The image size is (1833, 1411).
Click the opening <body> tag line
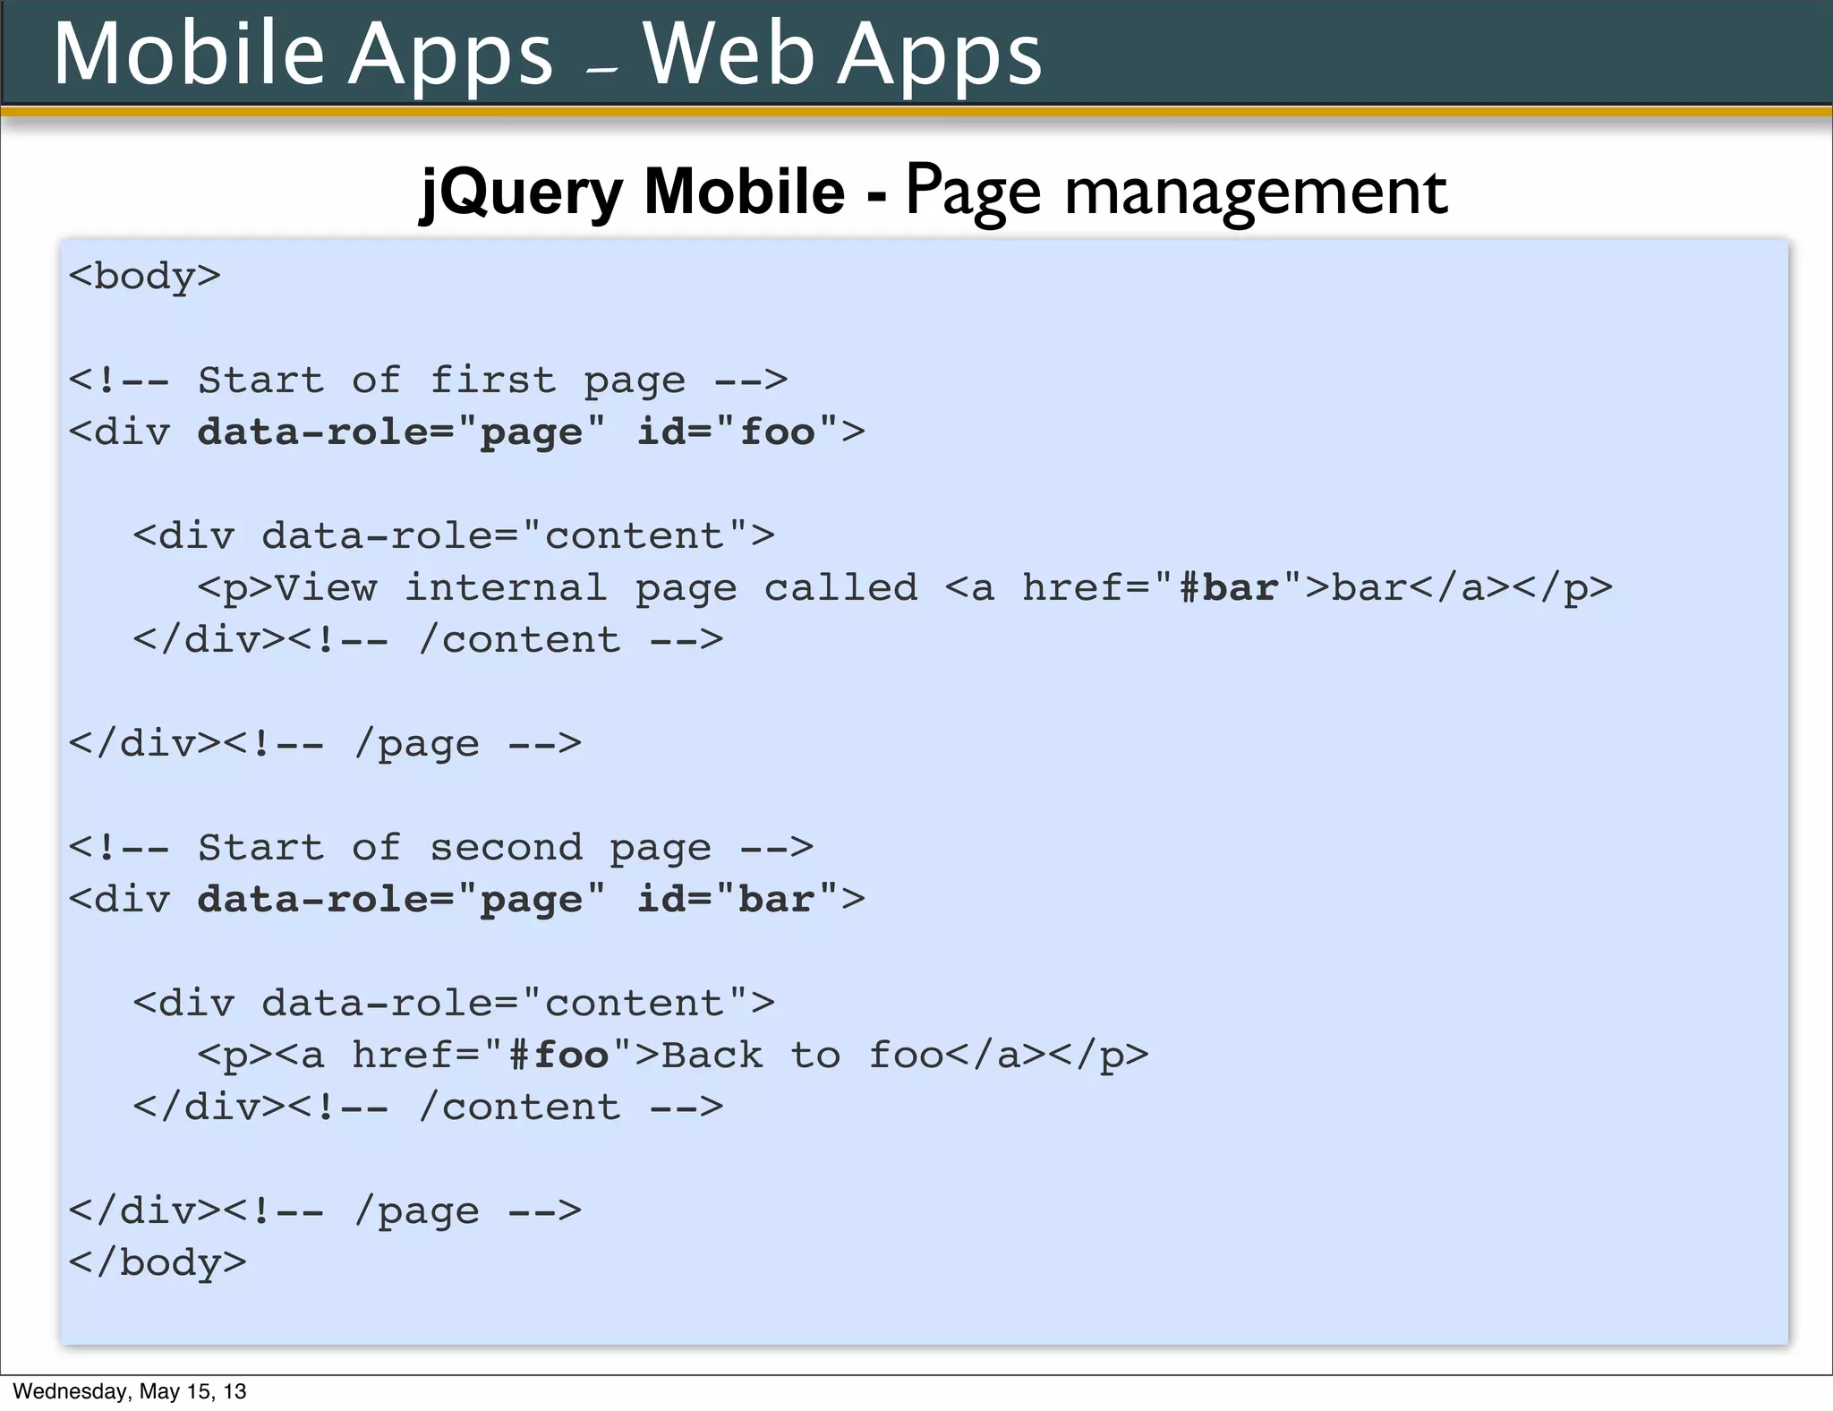[144, 276]
